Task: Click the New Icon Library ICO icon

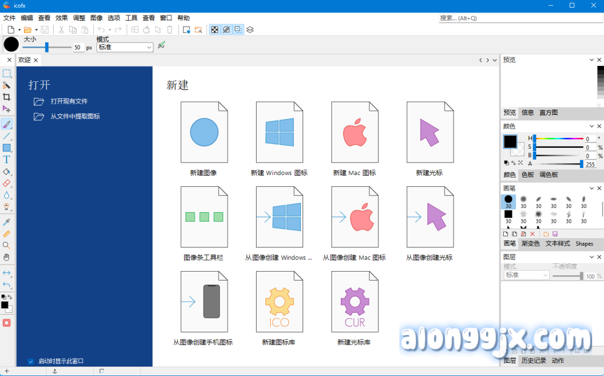Action: pos(279,301)
